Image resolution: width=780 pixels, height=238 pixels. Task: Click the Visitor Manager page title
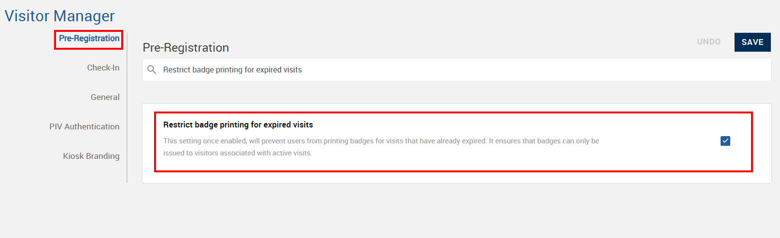pyautogui.click(x=59, y=16)
